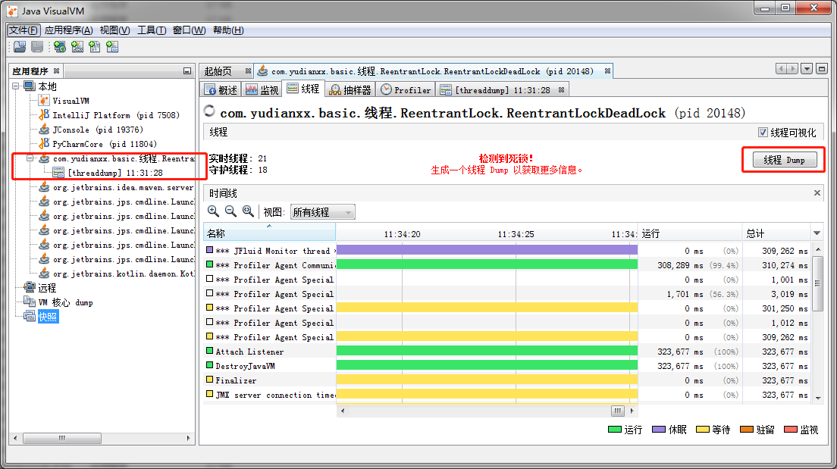The width and height of the screenshot is (837, 469).
Task: Zoom in on the thread timeline
Action: (213, 211)
